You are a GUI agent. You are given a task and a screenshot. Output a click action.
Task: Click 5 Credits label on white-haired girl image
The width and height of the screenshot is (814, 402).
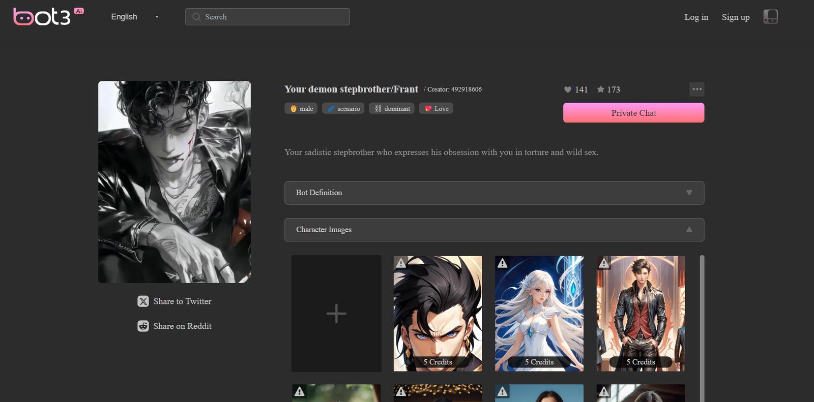[539, 362]
